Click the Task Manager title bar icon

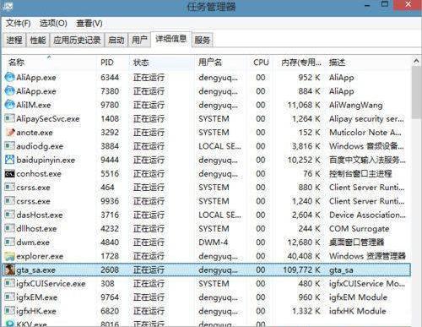8,6
